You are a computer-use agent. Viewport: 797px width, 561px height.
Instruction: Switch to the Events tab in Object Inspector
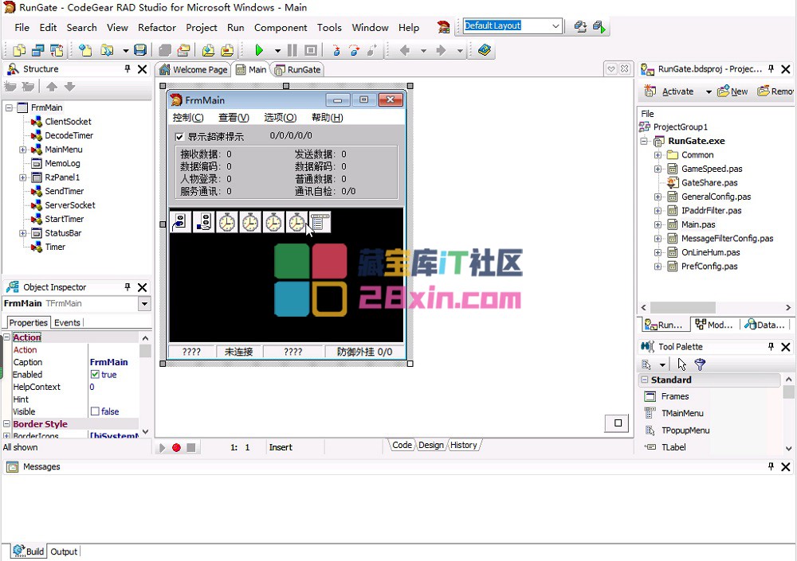point(67,322)
